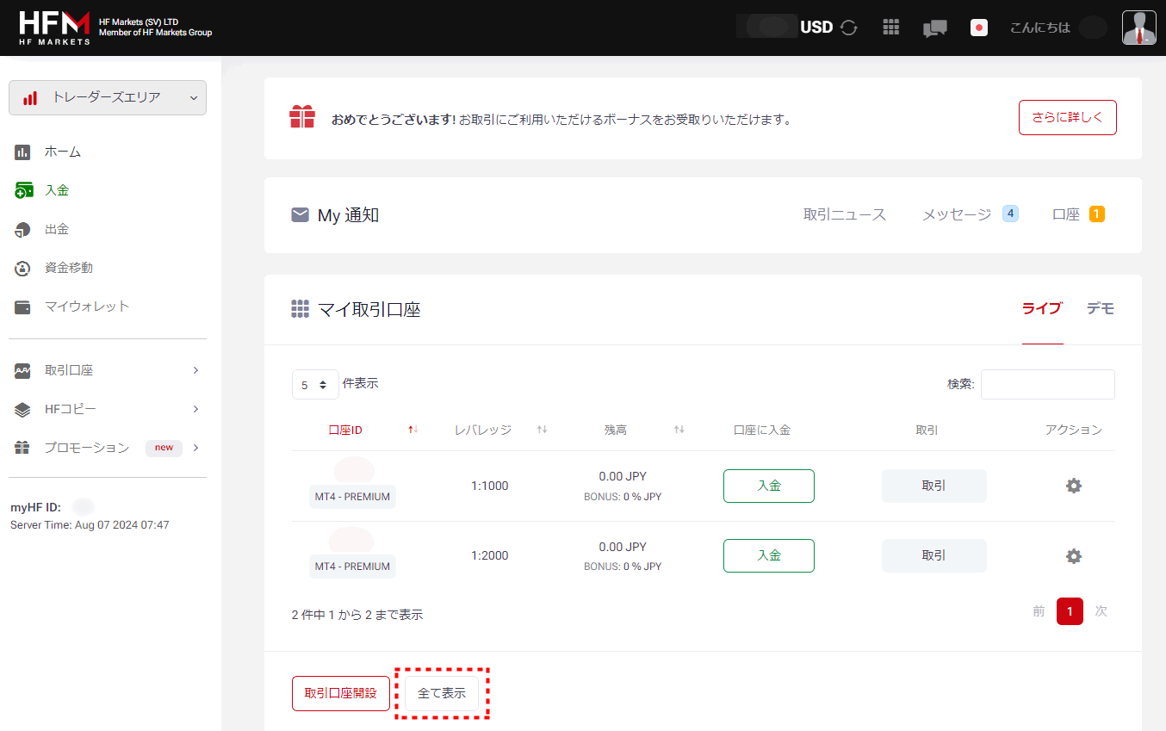Screen dimensions: 1166x731
Task: Click the envelope icon beside My 通知
Action: [300, 215]
